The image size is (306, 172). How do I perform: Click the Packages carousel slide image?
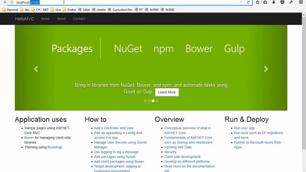click(151, 67)
